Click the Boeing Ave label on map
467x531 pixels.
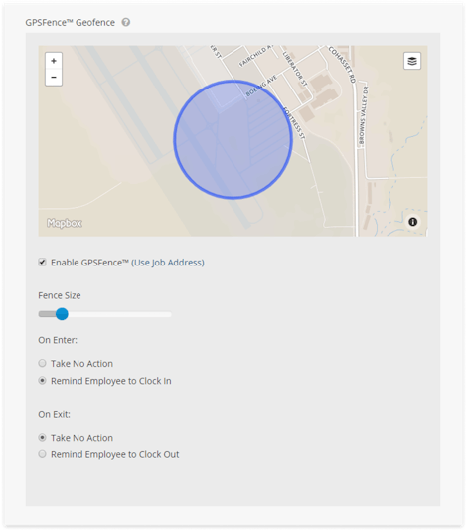[261, 87]
